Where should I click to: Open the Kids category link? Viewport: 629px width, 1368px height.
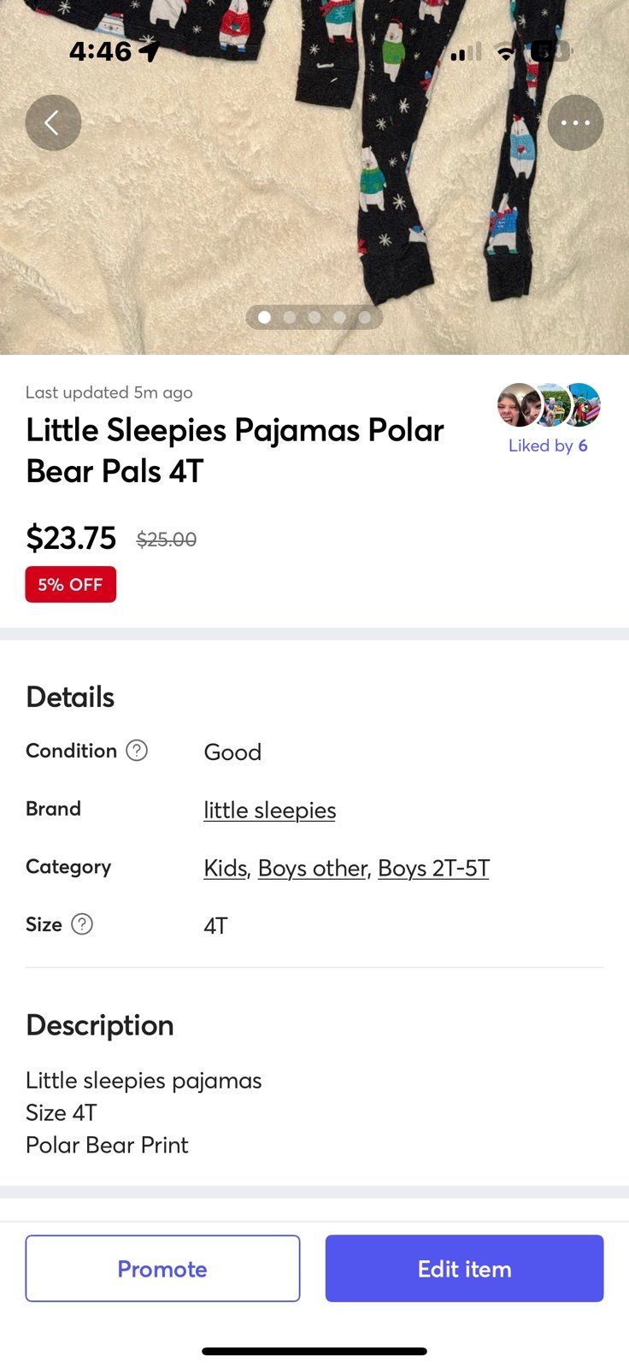click(225, 868)
